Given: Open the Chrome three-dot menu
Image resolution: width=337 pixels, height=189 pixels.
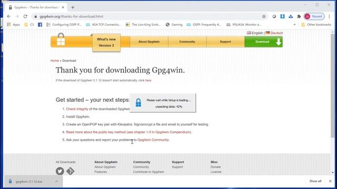Looking at the screenshot, I should pos(329,16).
